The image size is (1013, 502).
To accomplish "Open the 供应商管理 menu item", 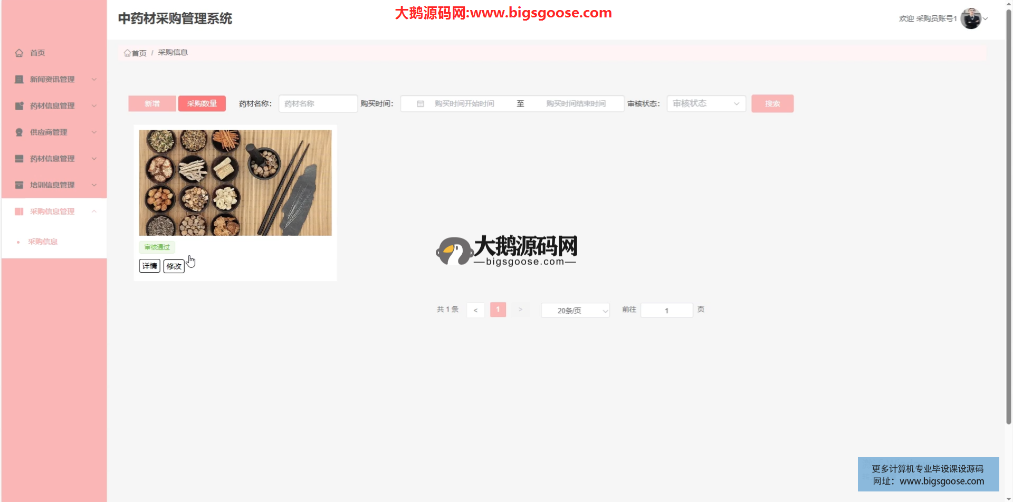I will coord(49,132).
